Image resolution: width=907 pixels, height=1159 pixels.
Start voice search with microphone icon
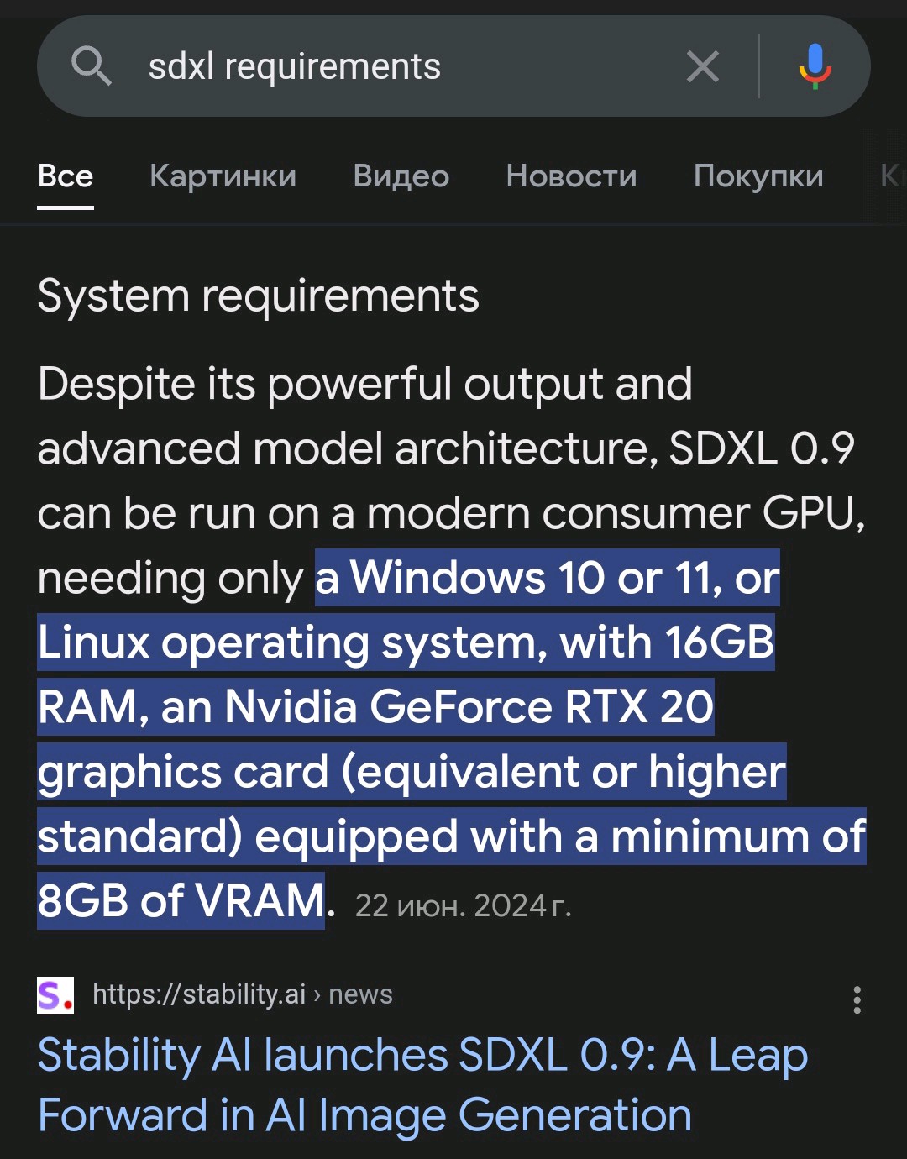(x=815, y=66)
